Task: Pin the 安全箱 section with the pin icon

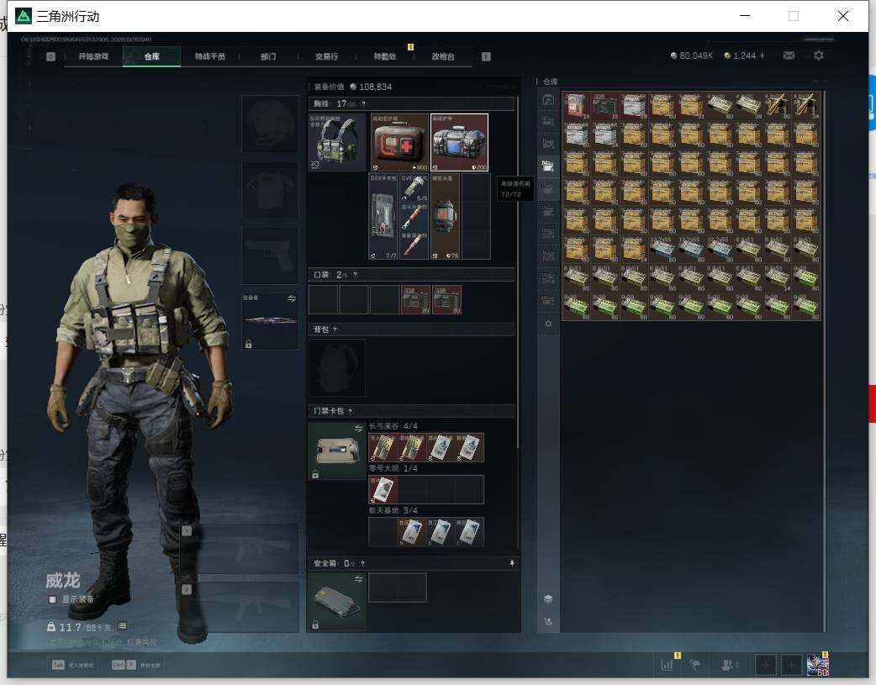Action: [512, 563]
